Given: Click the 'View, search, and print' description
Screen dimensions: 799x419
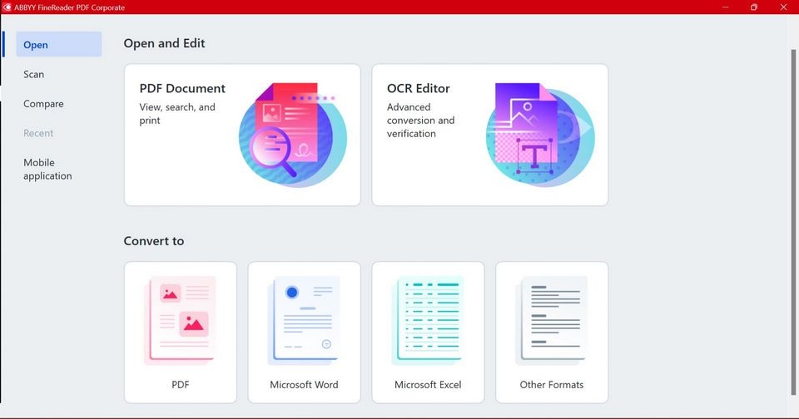Looking at the screenshot, I should click(177, 114).
